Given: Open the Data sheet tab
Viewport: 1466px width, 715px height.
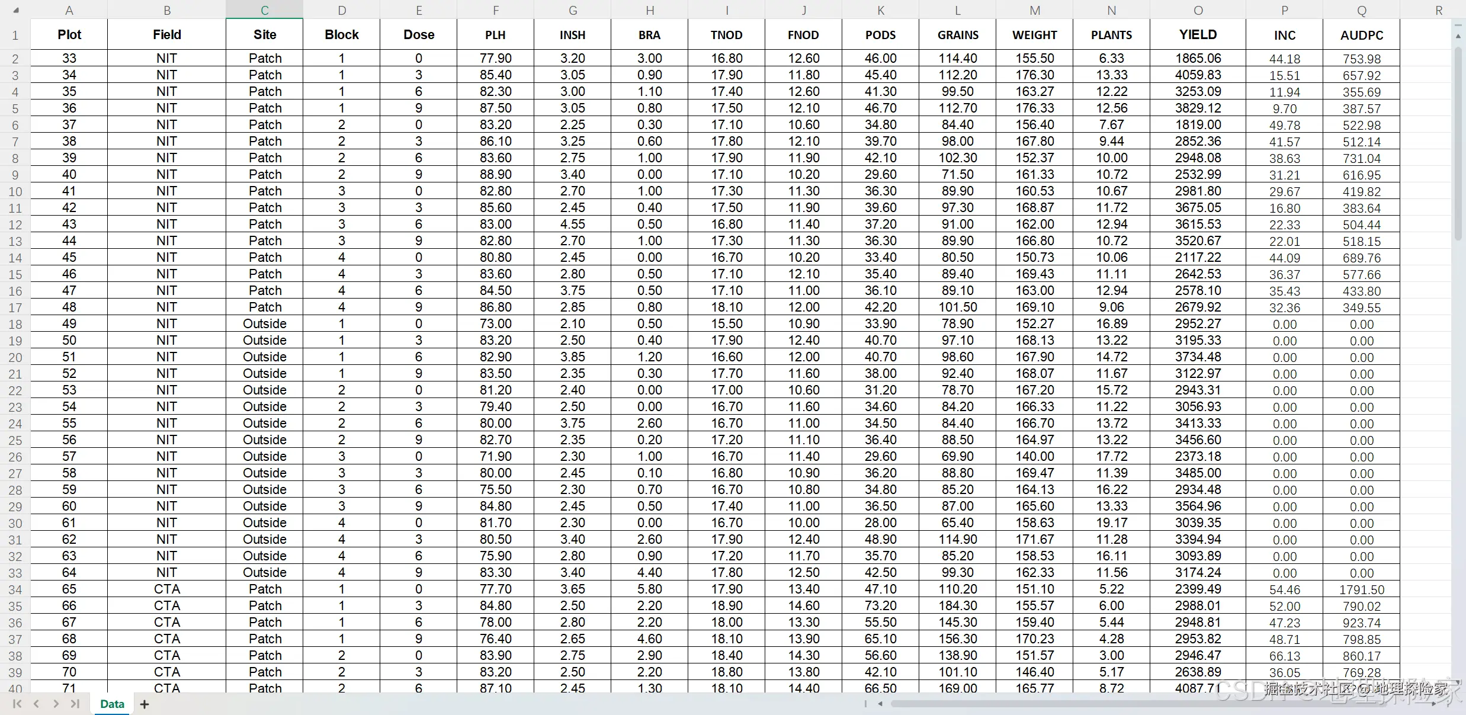Looking at the screenshot, I should 112,704.
